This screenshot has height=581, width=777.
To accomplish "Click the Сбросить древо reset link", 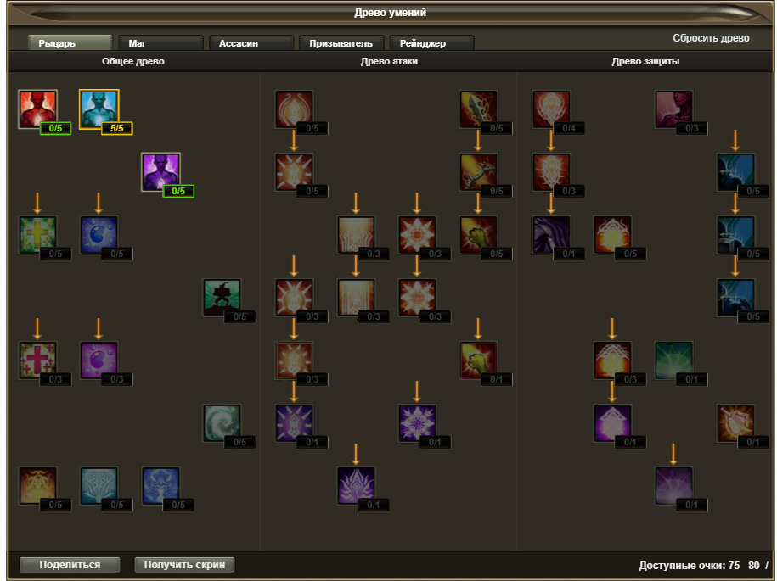I will point(711,38).
